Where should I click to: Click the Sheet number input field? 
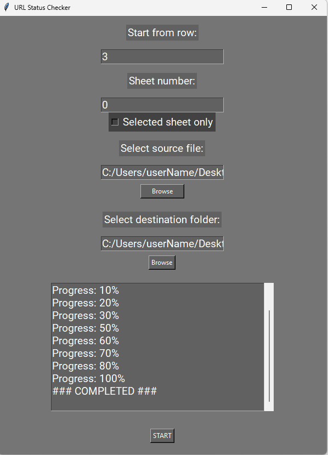click(x=162, y=104)
